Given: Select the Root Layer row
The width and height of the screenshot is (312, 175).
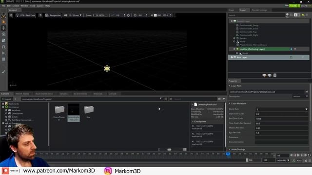Looking at the screenshot, I should pos(269,57).
